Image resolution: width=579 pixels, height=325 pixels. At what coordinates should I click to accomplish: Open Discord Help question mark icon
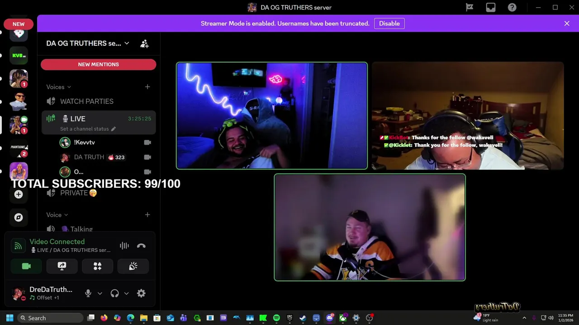(x=512, y=7)
